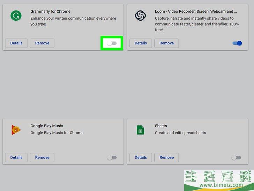Image resolution: width=254 pixels, height=191 pixels.
Task: Remove the Loom Video Recorder extension
Action: pos(166,43)
